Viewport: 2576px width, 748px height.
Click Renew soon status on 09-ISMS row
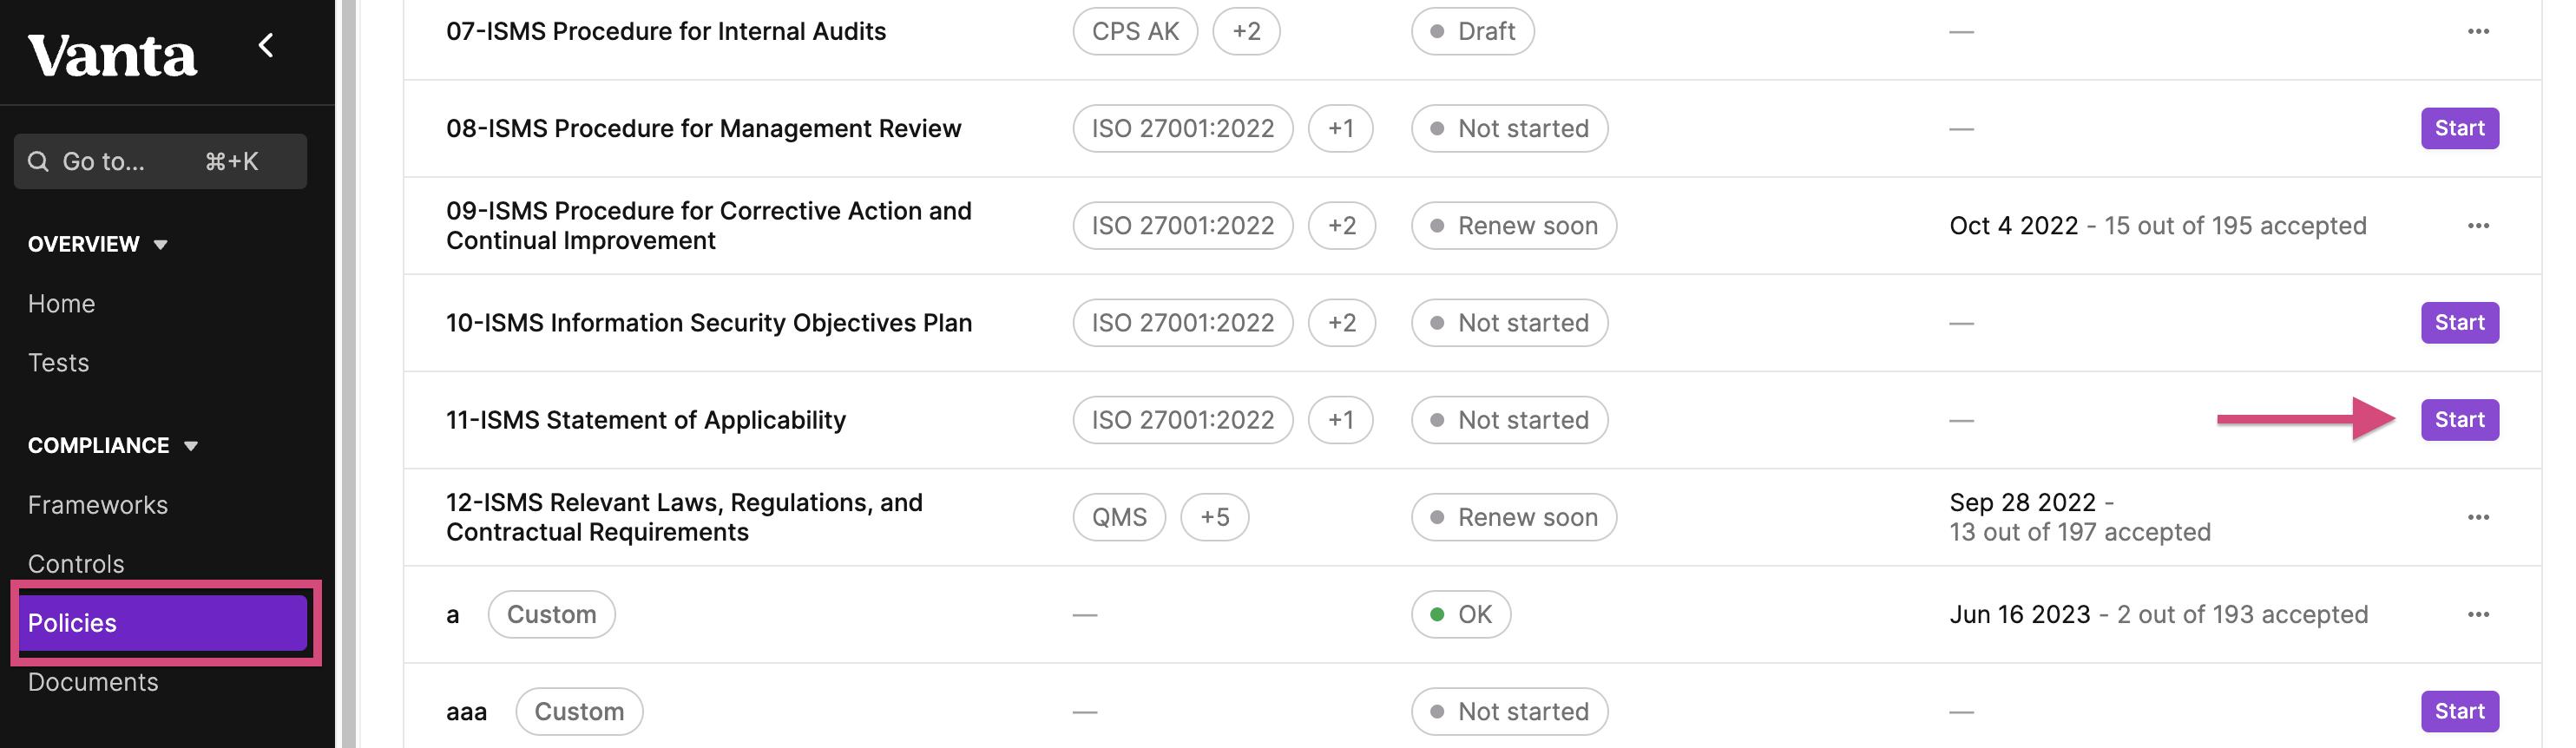point(1514,226)
